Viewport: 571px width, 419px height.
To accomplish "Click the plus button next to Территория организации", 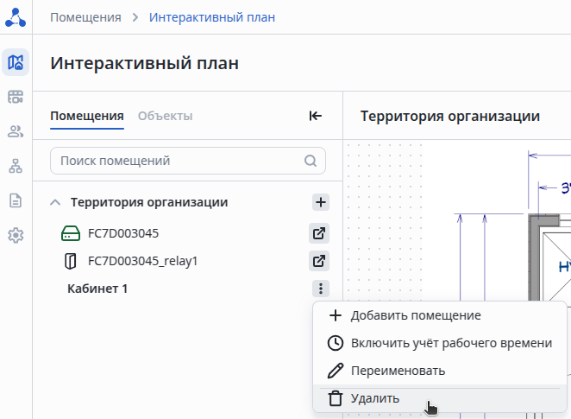I will click(x=320, y=202).
